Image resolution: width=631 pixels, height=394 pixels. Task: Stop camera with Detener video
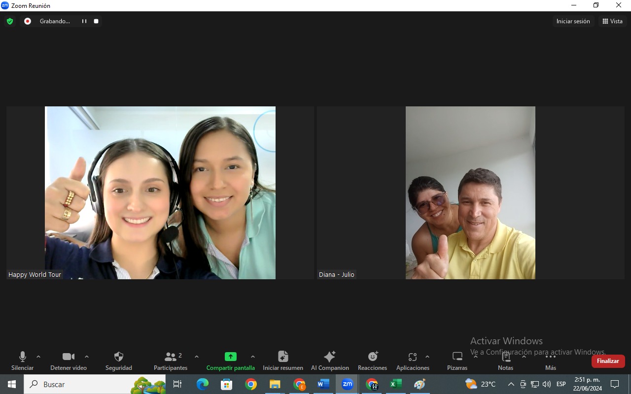tap(69, 361)
